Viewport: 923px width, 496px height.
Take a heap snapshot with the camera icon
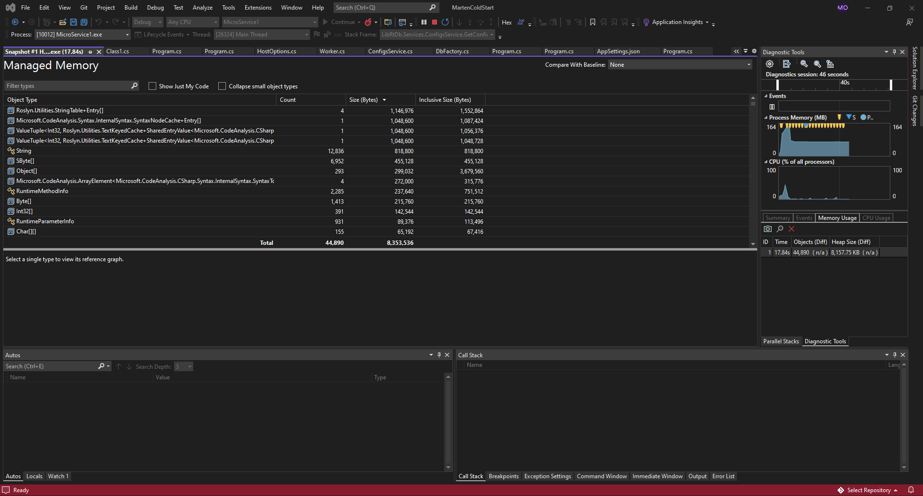[768, 229]
